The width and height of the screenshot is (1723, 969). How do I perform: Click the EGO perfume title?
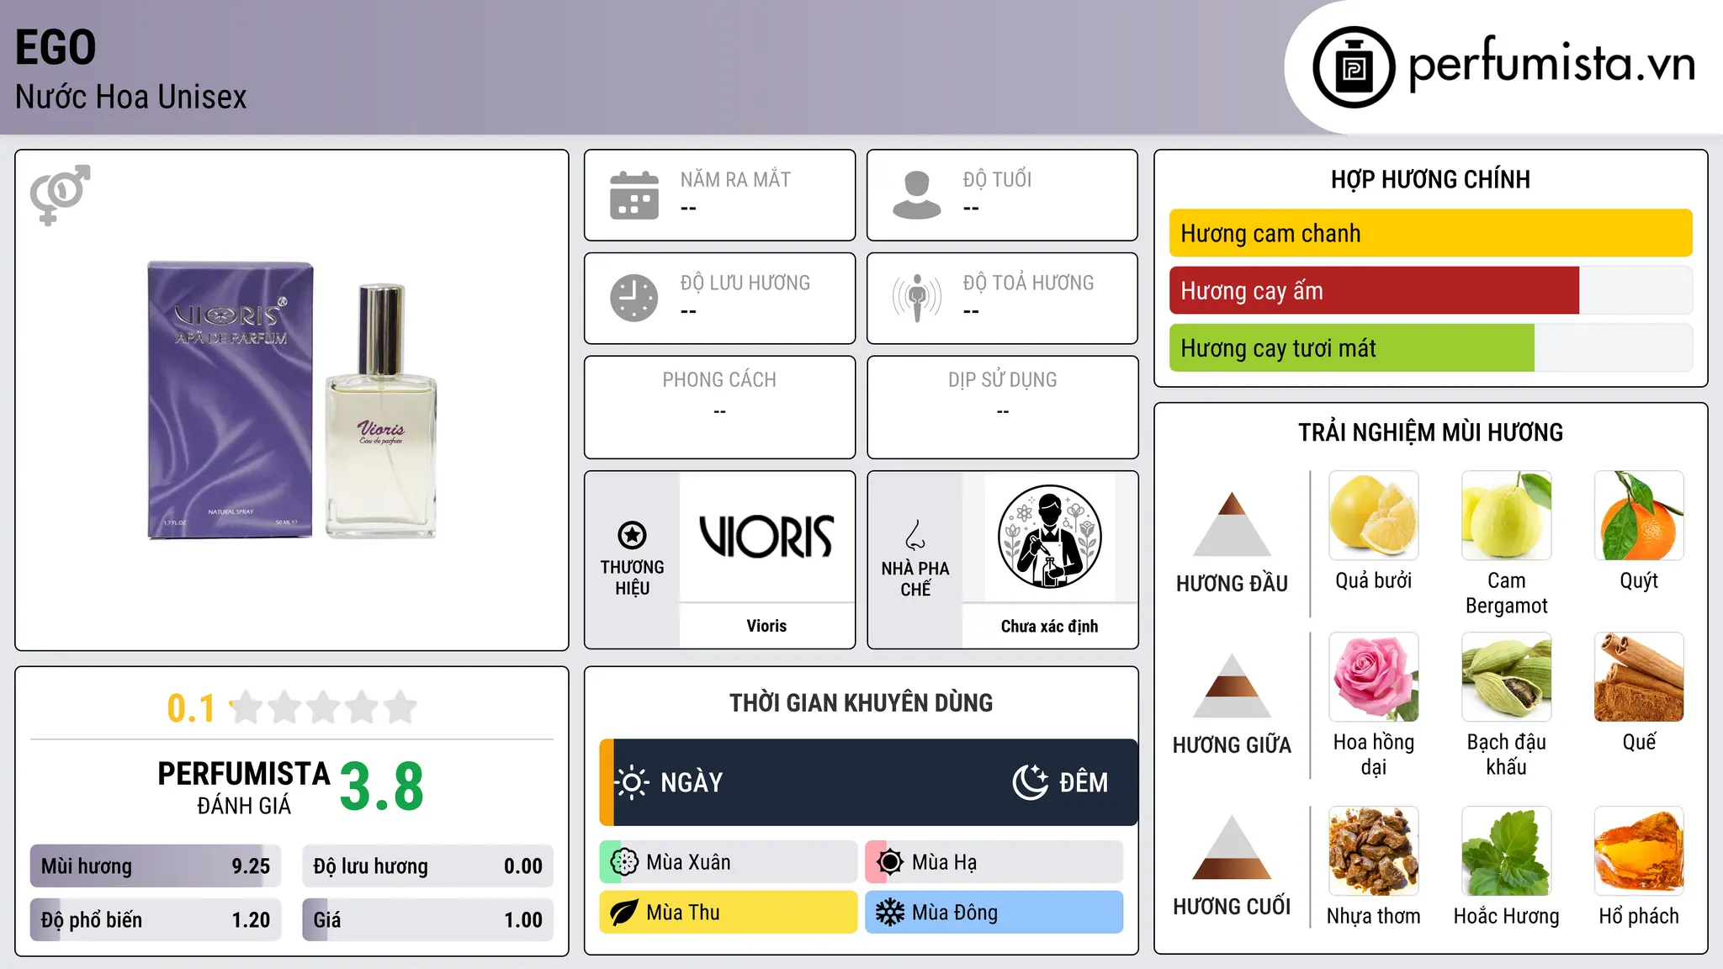[x=56, y=47]
